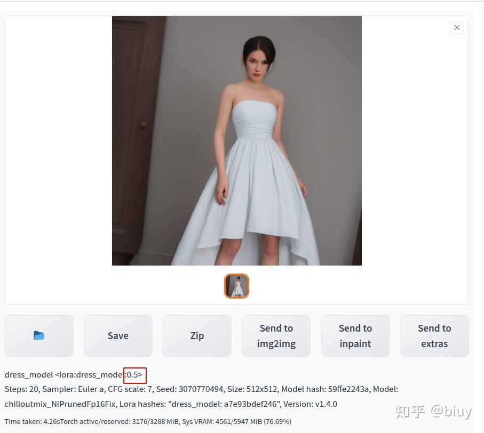
Task: Click the 知乎 @biuy watermark
Action: point(433,412)
